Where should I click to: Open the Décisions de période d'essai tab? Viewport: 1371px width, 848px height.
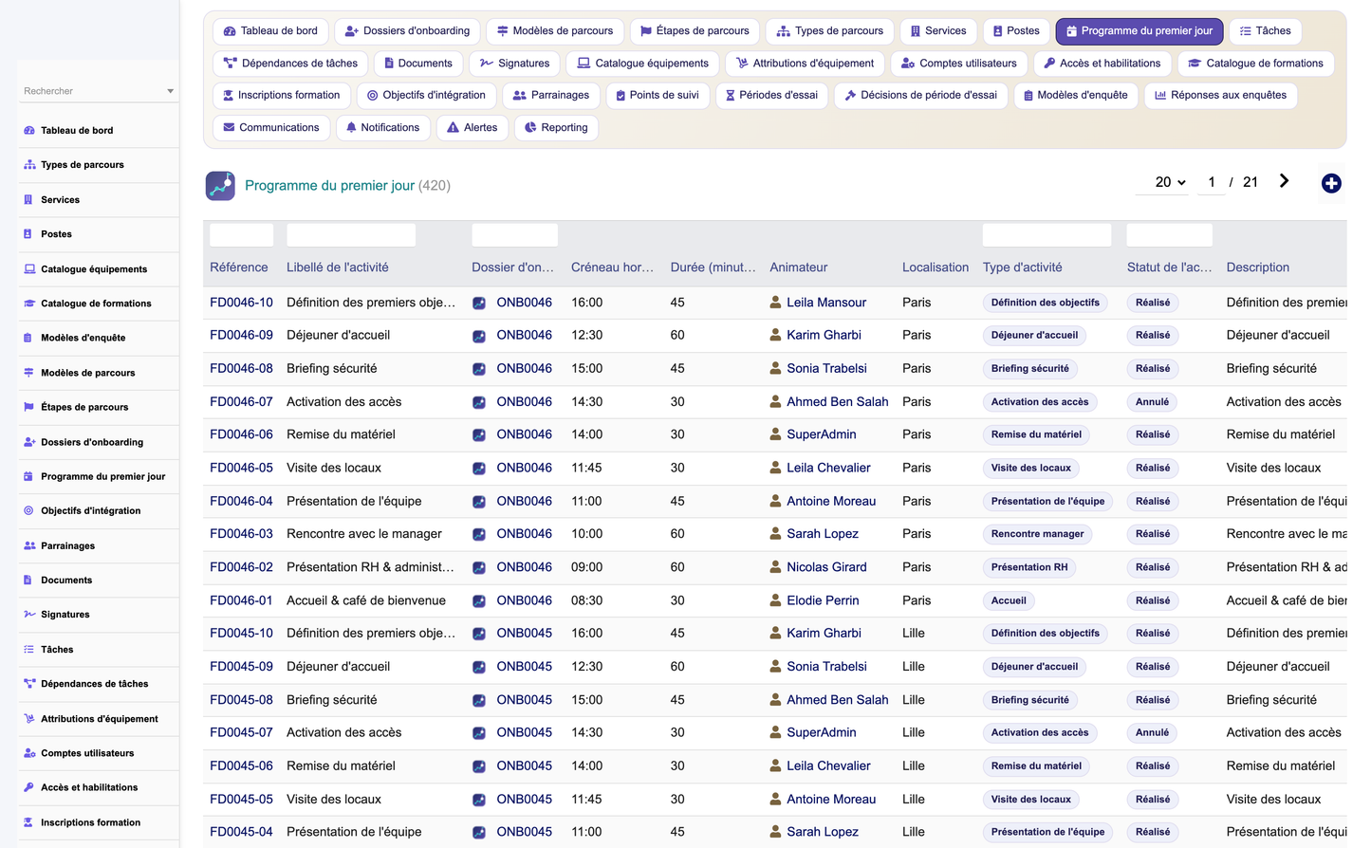point(920,96)
